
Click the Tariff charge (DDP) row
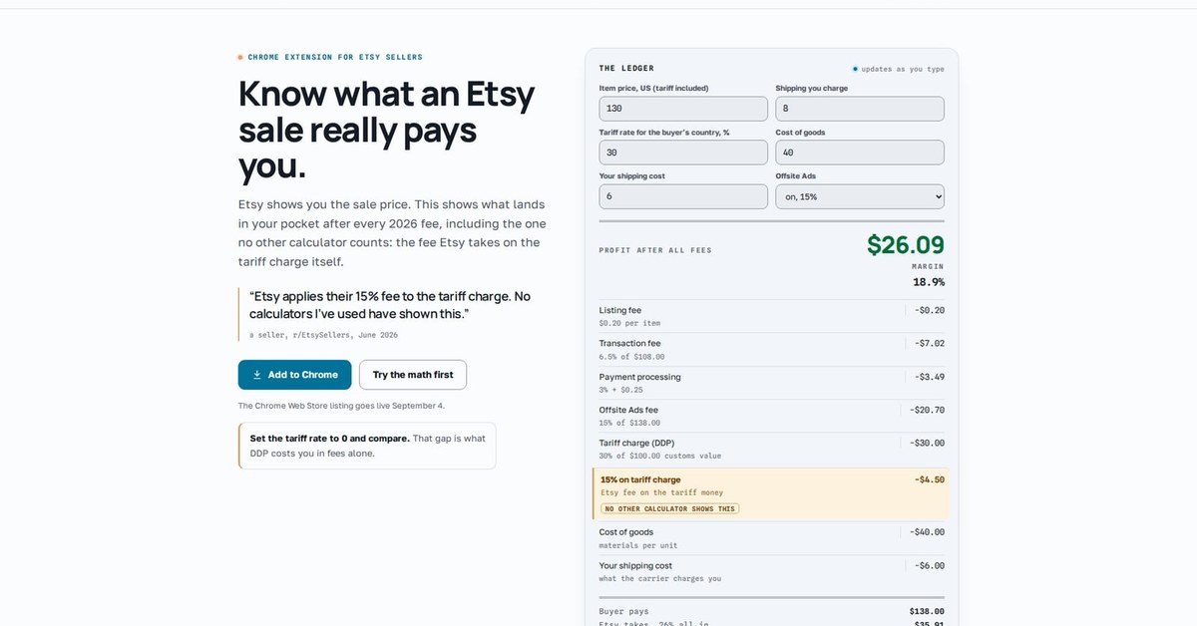coord(772,449)
